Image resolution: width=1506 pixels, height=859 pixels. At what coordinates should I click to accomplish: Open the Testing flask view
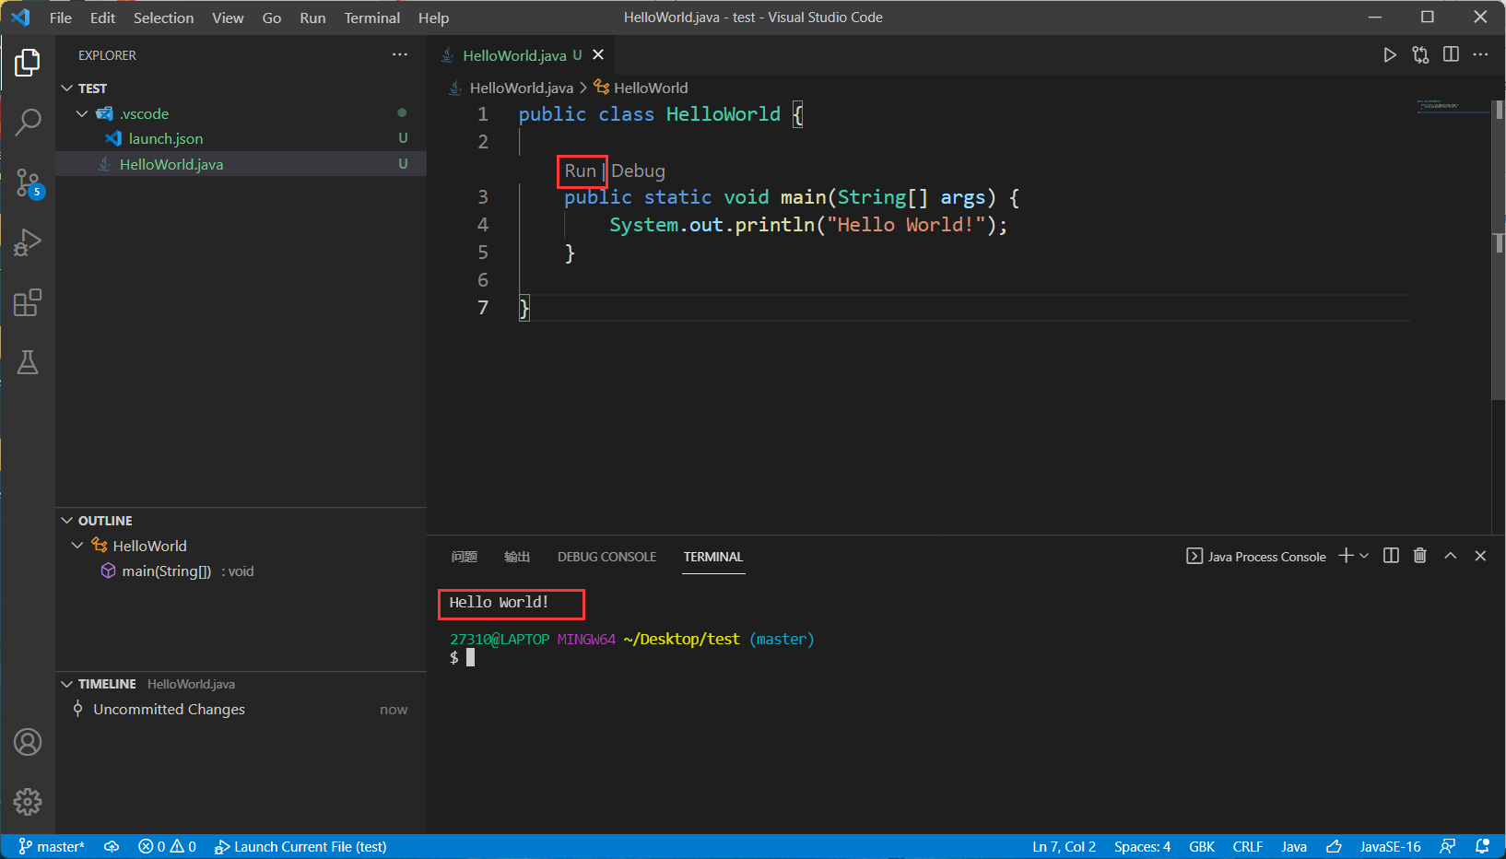[x=28, y=363]
